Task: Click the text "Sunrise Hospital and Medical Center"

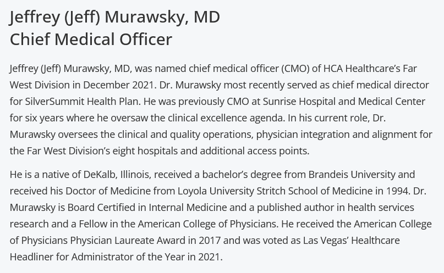Action: click(344, 102)
